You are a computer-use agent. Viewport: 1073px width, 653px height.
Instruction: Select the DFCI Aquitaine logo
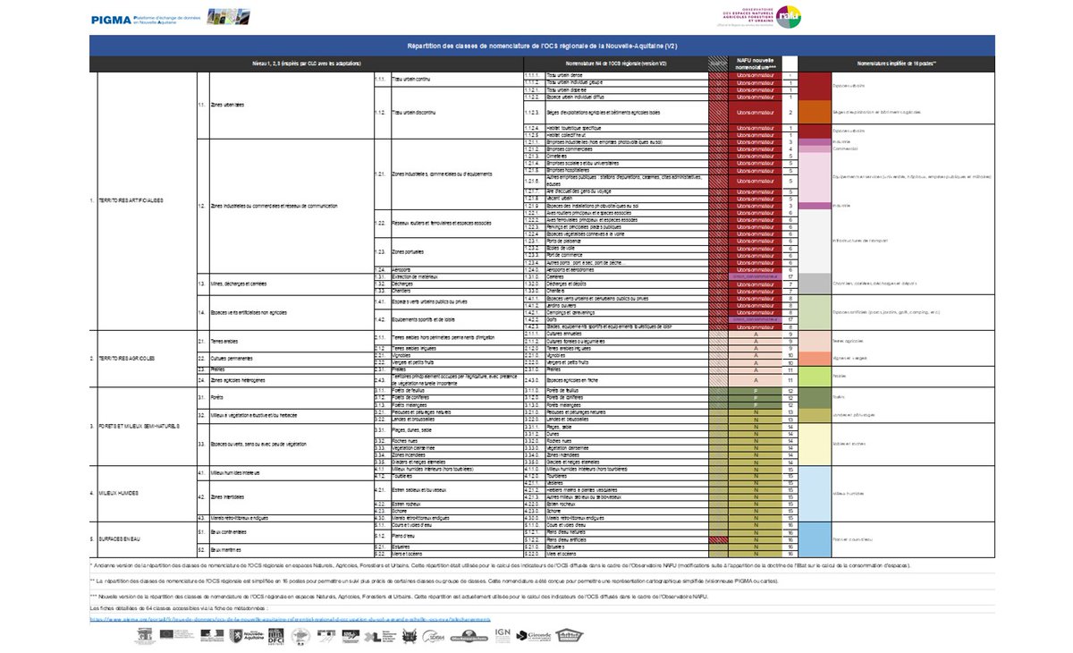coord(275,636)
